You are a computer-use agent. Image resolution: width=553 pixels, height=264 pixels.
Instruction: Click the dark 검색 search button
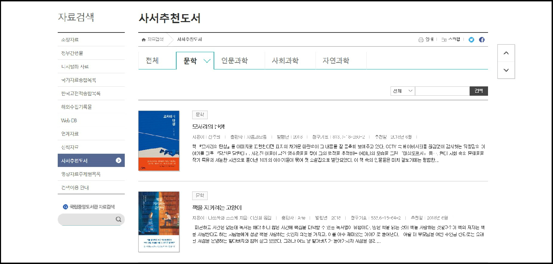[479, 91]
